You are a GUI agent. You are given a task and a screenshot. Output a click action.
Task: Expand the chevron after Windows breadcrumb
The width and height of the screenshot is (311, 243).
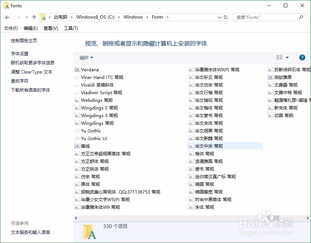point(147,17)
